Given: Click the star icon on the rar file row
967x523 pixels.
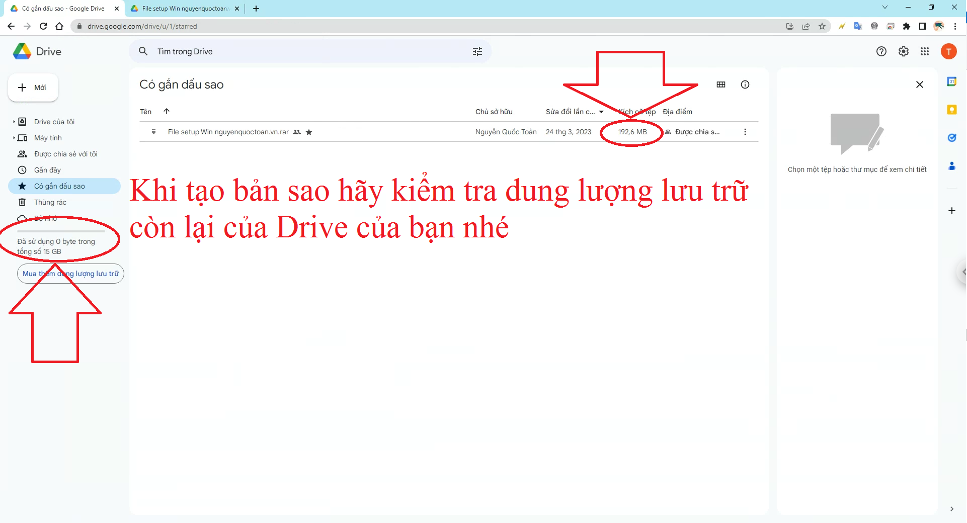Looking at the screenshot, I should (x=309, y=132).
